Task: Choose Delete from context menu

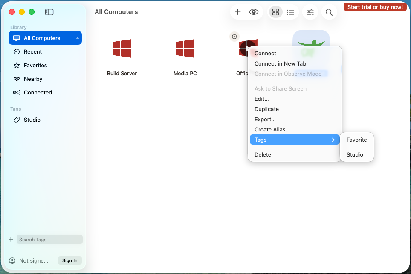Action: pyautogui.click(x=295, y=154)
